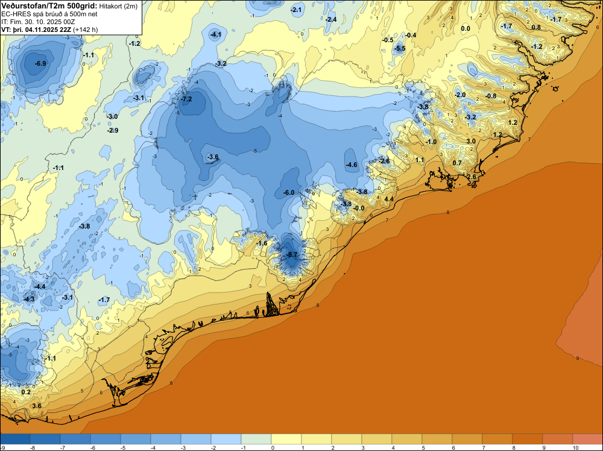This screenshot has width=603, height=451.
Task: Click the 3.6 temperature value
Action: click(x=37, y=406)
